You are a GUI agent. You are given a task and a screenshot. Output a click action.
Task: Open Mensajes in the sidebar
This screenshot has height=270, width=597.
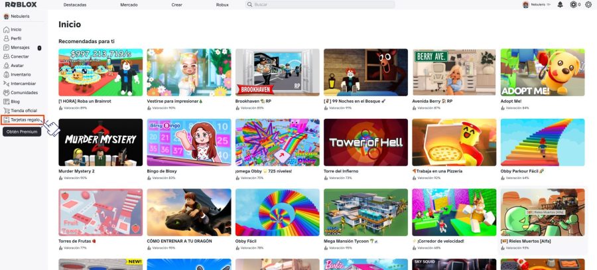(x=20, y=48)
